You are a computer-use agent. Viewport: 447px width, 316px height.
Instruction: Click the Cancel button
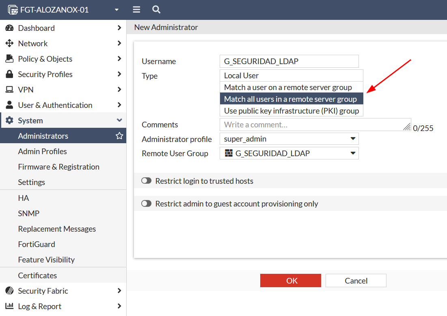point(356,281)
